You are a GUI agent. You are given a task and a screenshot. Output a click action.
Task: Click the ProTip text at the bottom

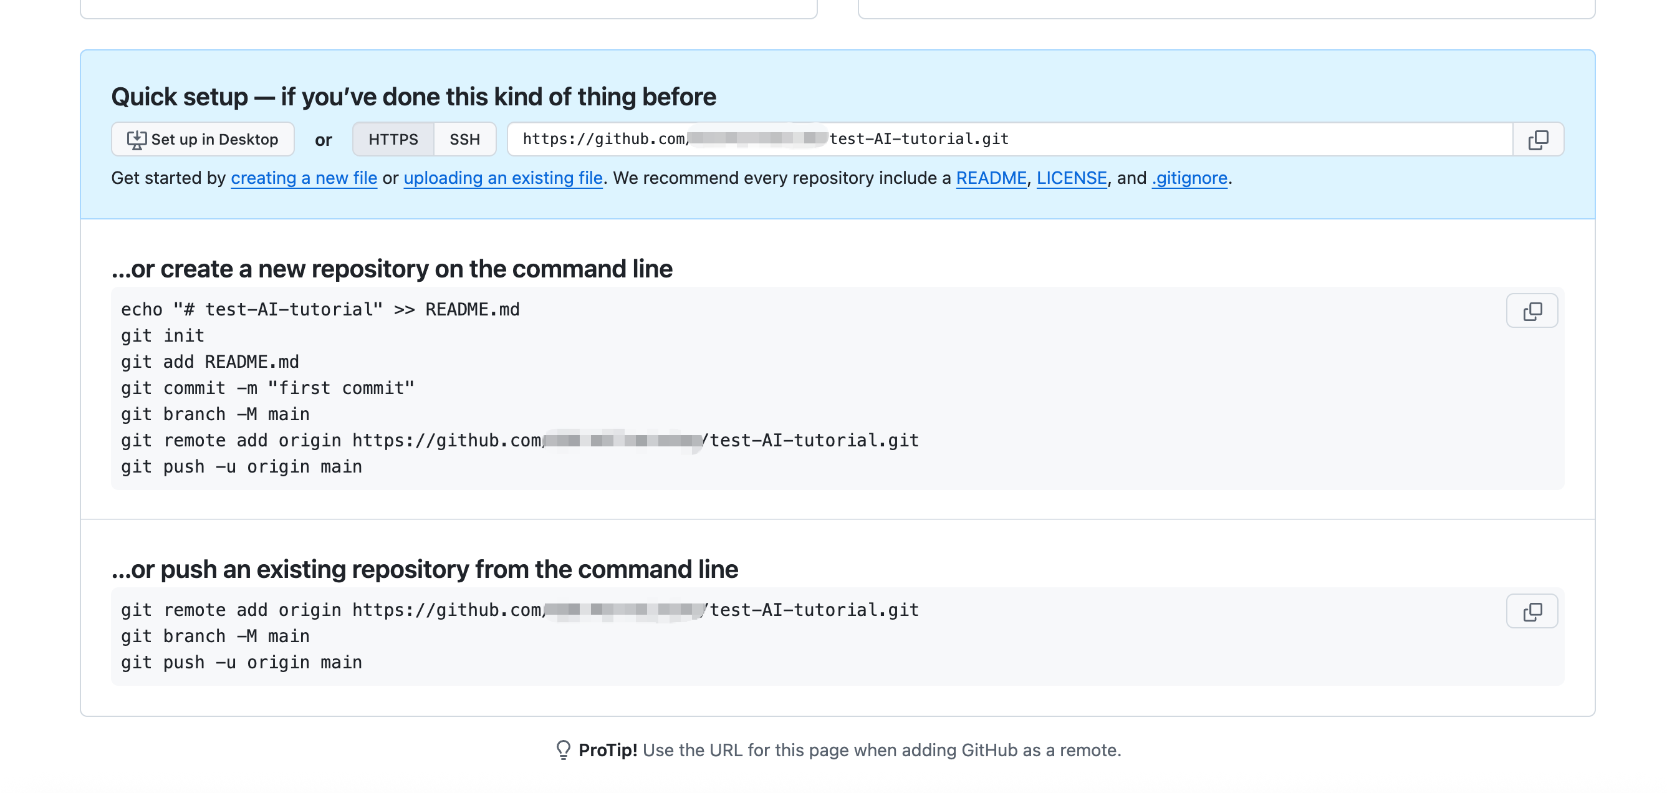(x=850, y=749)
